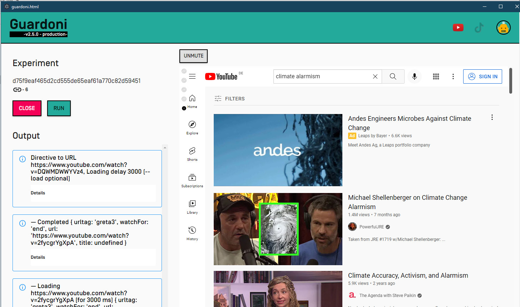Open the YouTube platform icon in Guardoni header
This screenshot has height=307, width=520.
[458, 28]
